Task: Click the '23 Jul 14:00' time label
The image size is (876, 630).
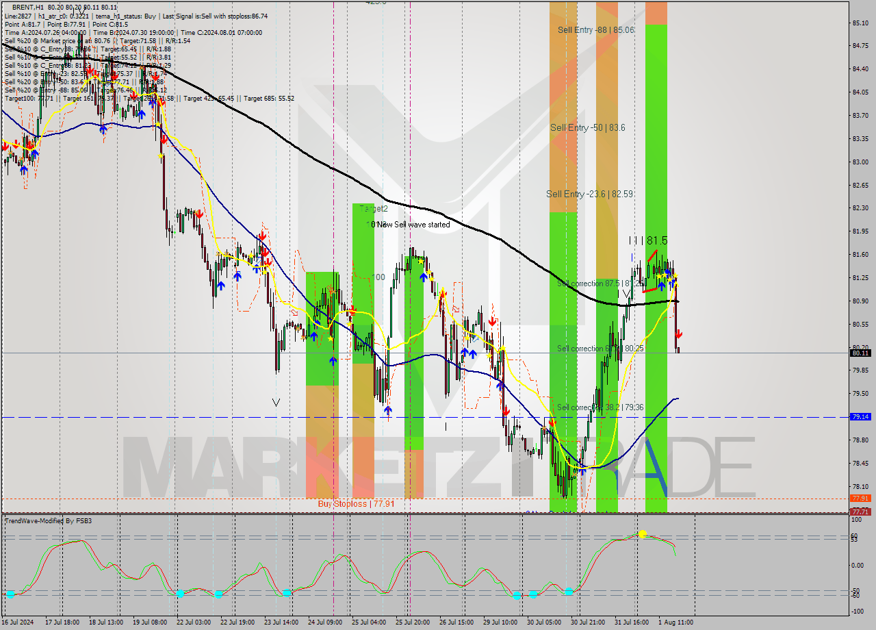Action: 282,622
